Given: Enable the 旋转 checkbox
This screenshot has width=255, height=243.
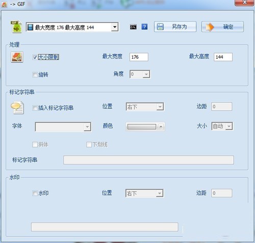Looking at the screenshot, I should point(35,75).
